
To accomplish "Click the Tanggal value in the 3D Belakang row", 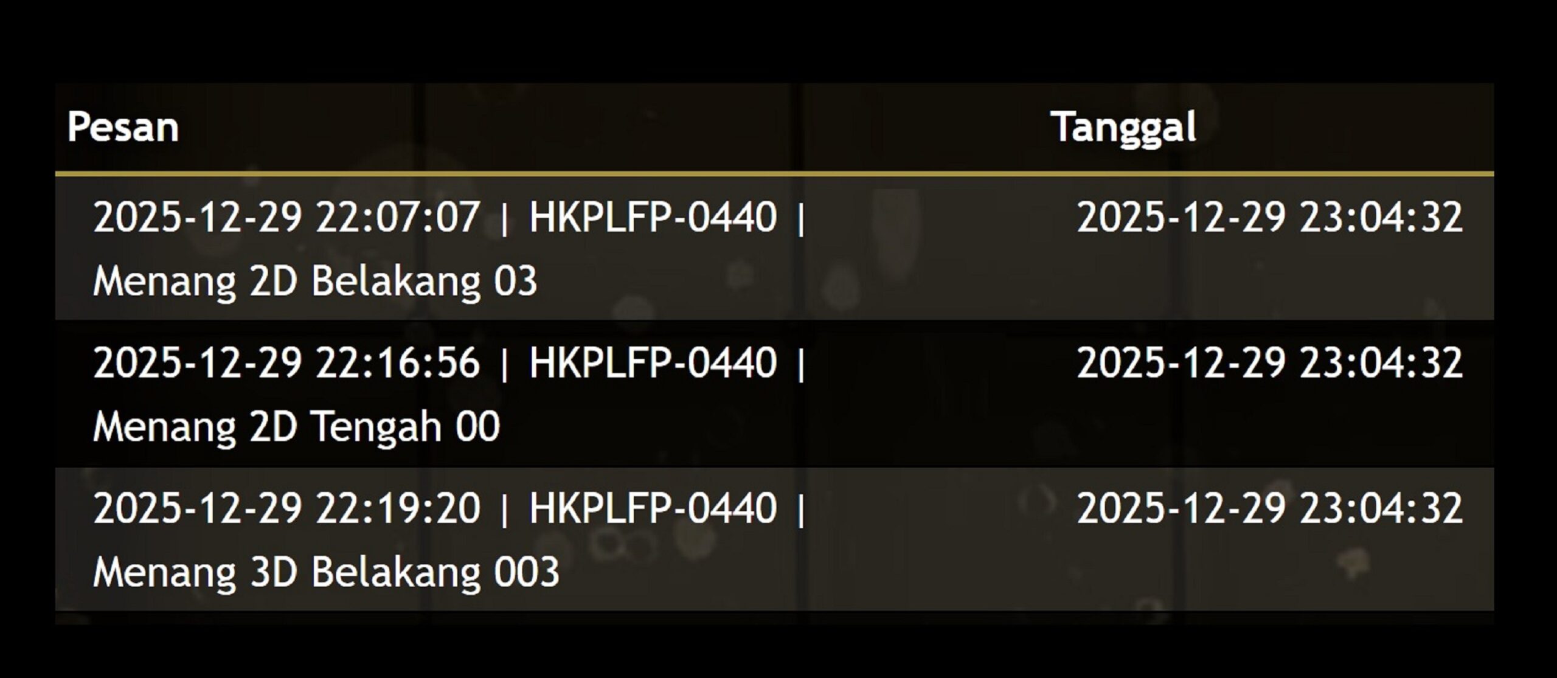I will [1269, 508].
